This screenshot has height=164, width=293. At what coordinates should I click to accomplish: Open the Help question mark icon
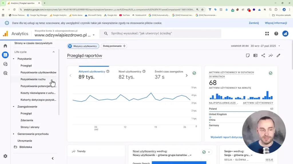point(276,34)
